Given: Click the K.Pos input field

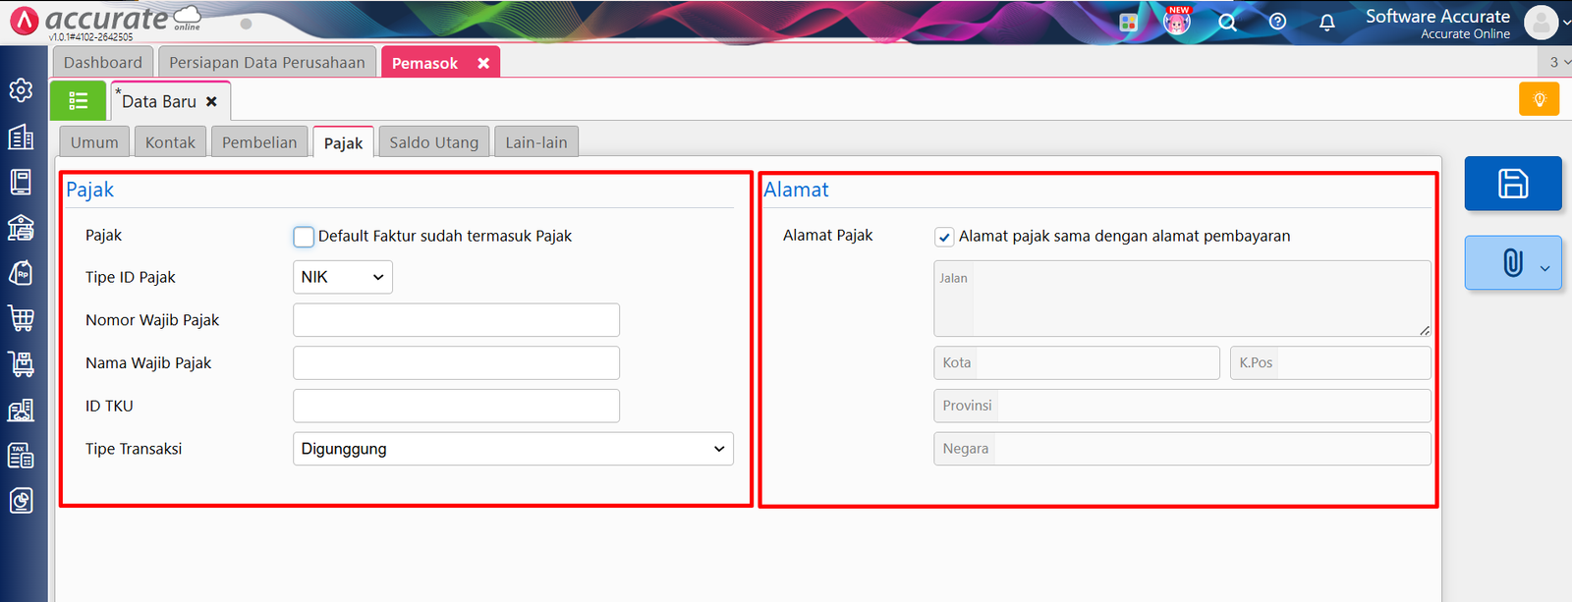Looking at the screenshot, I should click(x=1331, y=363).
